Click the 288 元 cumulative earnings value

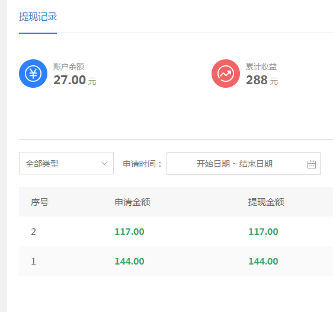tap(262, 80)
